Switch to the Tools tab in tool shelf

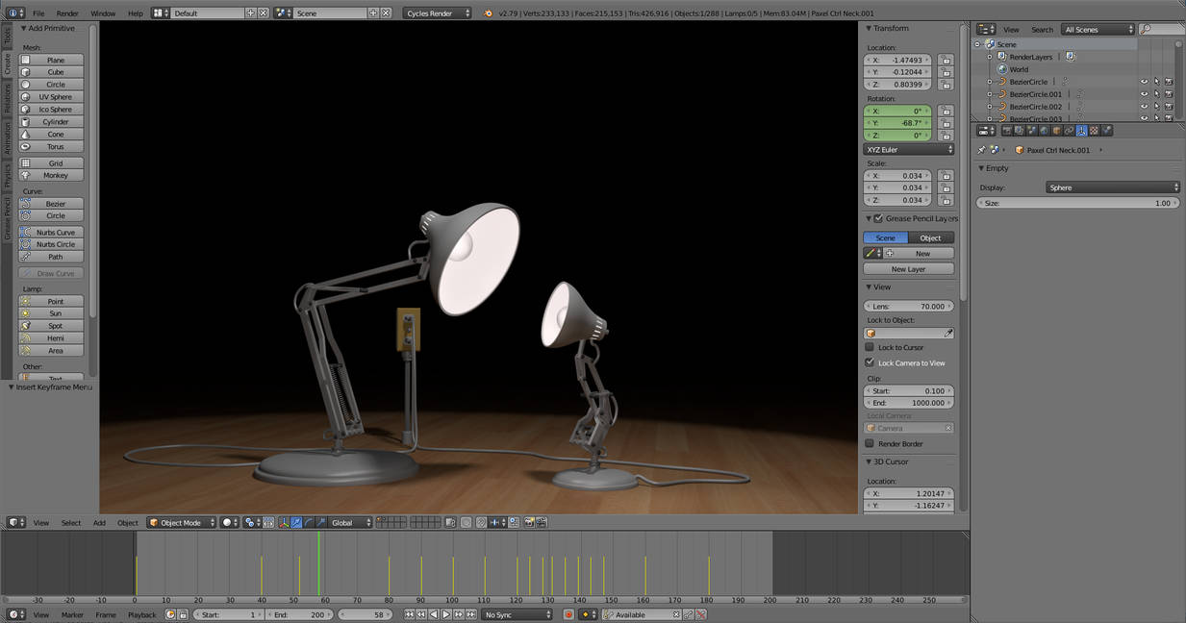(7, 37)
